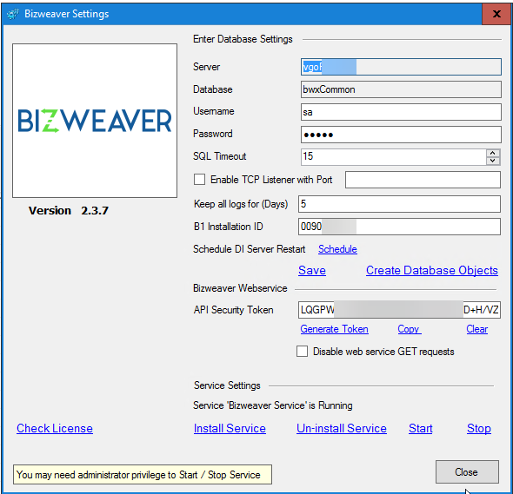The height and width of the screenshot is (494, 513).
Task: Click the Service Settings section heading
Action: (x=227, y=385)
